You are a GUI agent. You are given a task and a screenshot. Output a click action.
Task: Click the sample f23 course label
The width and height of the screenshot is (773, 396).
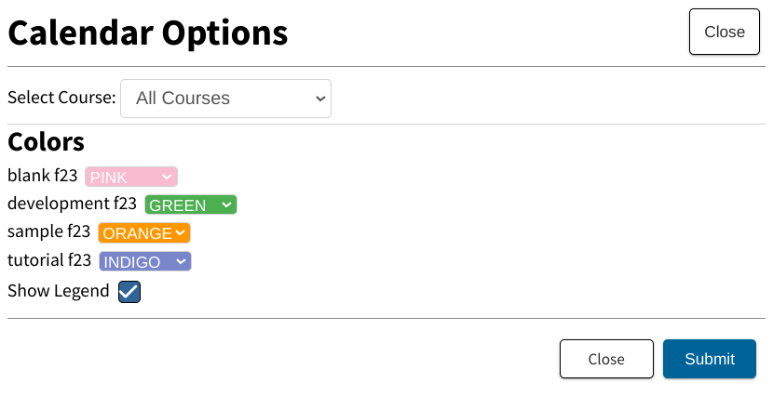tap(48, 231)
